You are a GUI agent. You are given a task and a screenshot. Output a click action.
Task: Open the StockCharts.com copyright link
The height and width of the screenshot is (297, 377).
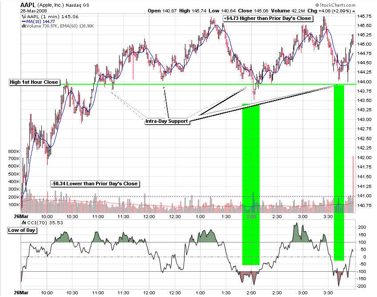(335, 5)
